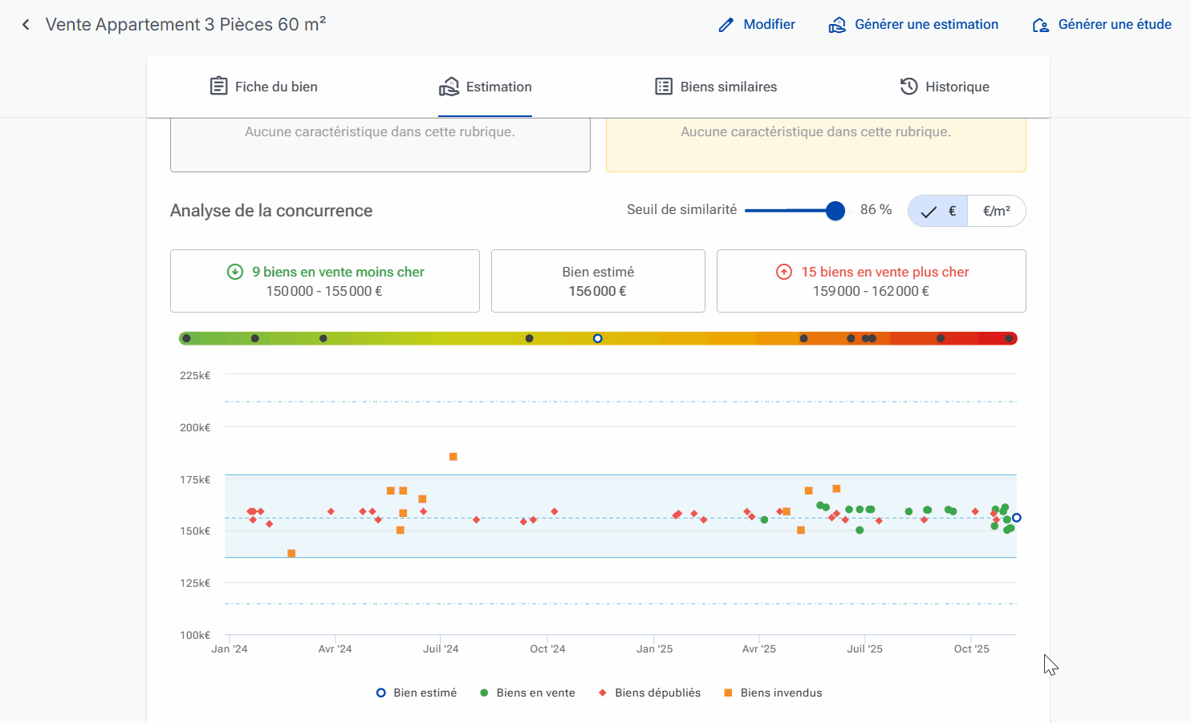The image size is (1191, 723).
Task: Open the 15 biens en vente plus cher card
Action: click(x=871, y=281)
